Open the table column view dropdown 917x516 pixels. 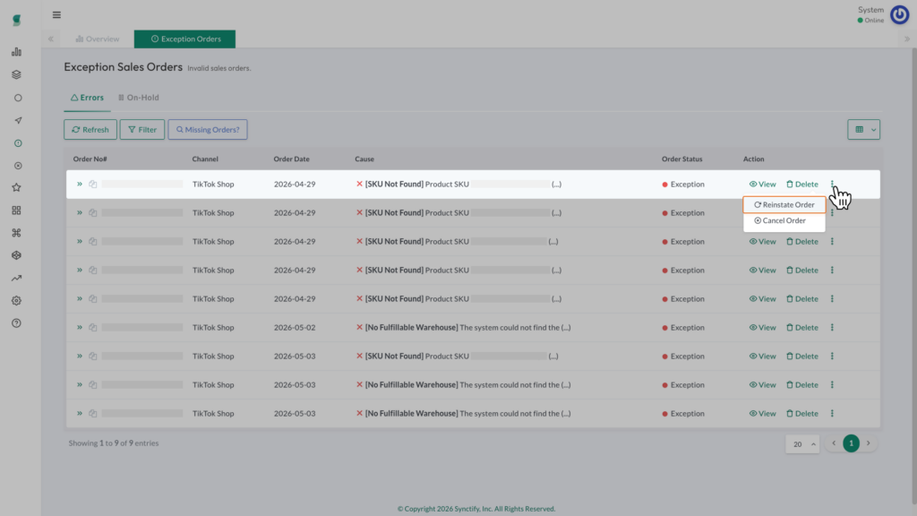tap(864, 130)
